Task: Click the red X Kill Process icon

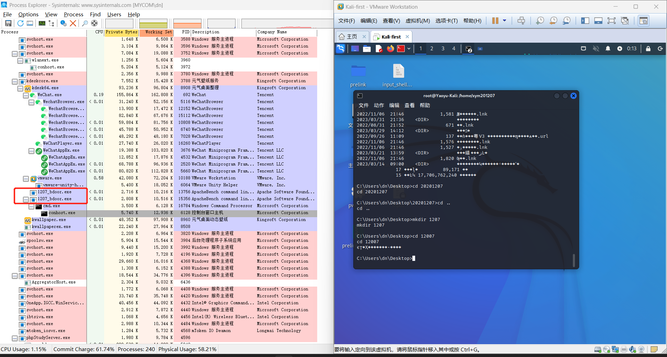Action: point(73,23)
